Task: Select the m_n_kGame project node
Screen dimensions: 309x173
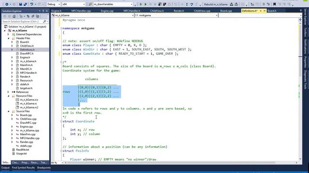Action: (x=20, y=30)
